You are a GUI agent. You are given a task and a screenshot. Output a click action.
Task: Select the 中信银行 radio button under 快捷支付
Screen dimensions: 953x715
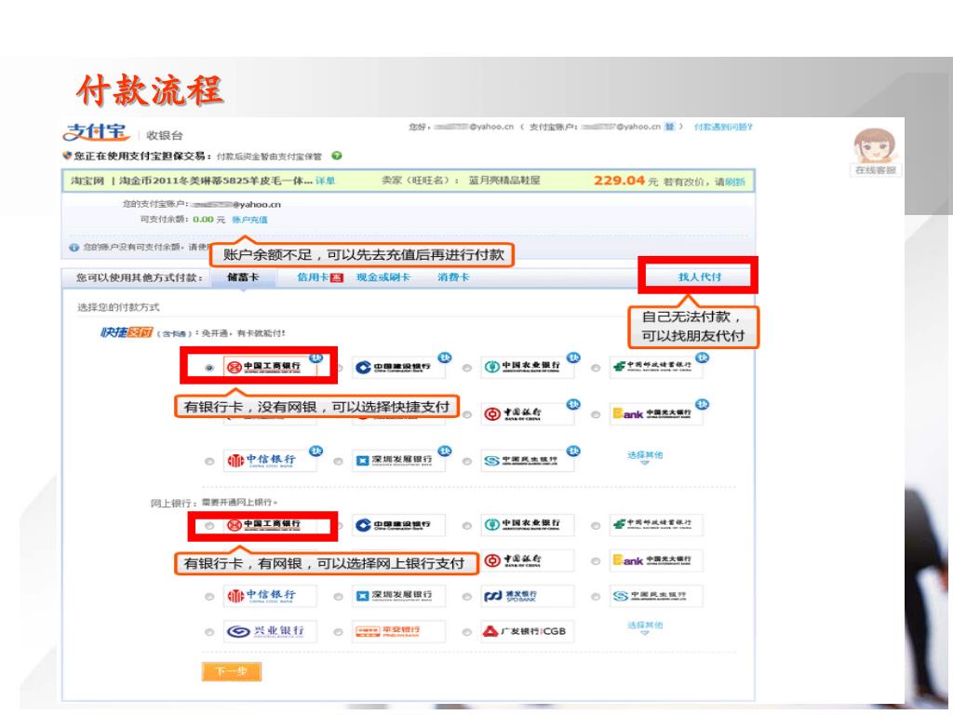coord(209,462)
